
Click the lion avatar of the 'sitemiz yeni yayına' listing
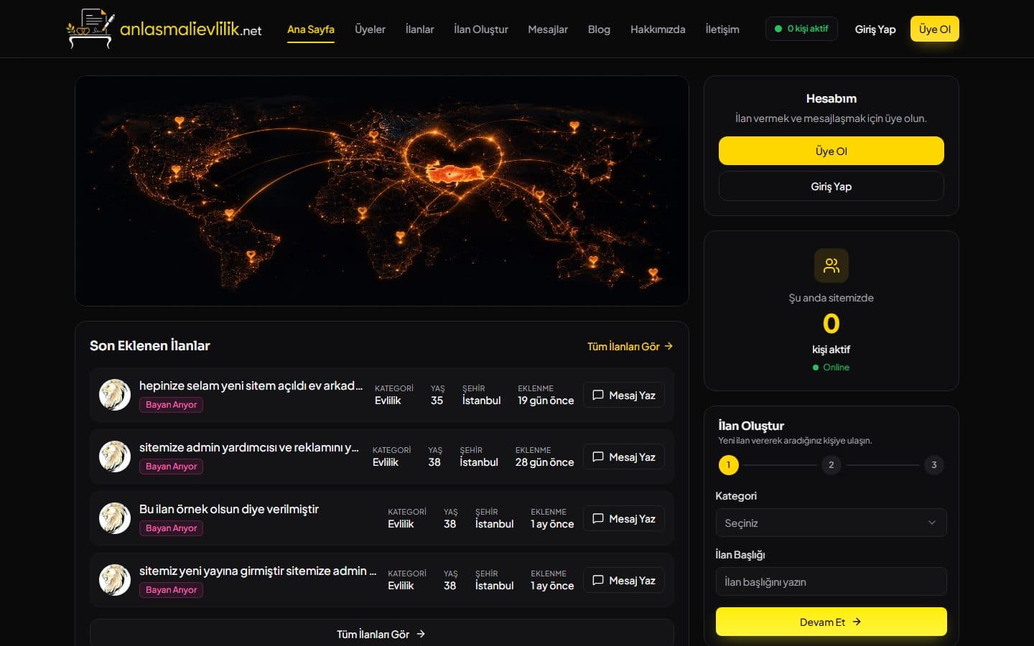(115, 580)
